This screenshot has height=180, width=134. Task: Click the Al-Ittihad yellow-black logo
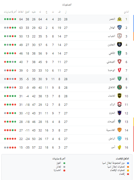(119, 96)
